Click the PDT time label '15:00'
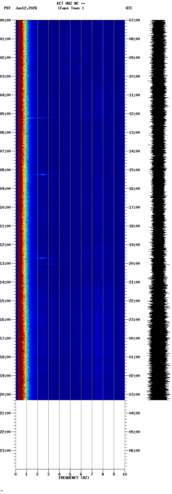This screenshot has width=172, height=494. [6, 301]
